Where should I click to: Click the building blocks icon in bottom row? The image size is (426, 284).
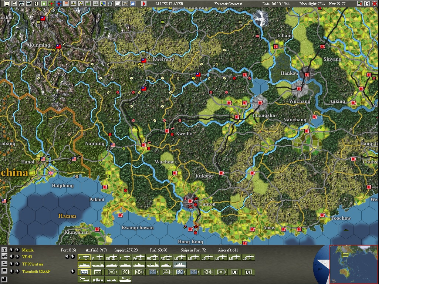tap(98, 280)
